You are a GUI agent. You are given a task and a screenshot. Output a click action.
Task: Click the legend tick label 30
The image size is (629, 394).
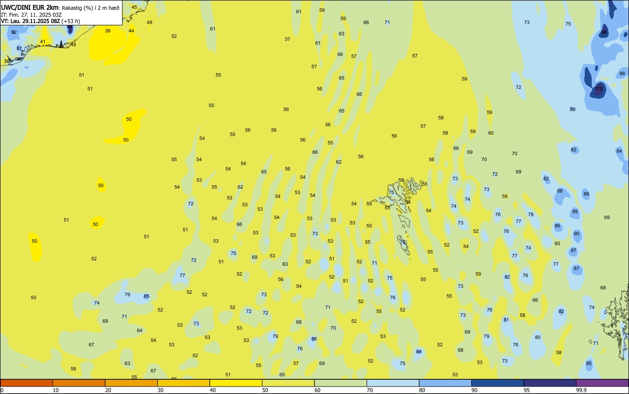click(160, 390)
